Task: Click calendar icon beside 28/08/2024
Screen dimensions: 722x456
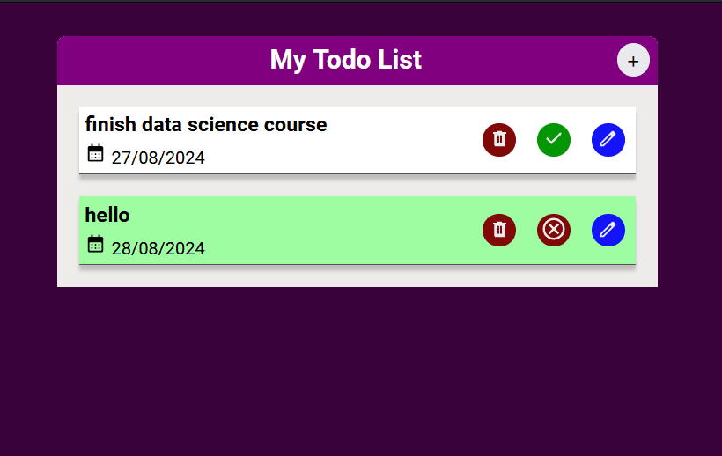Action: pos(95,244)
